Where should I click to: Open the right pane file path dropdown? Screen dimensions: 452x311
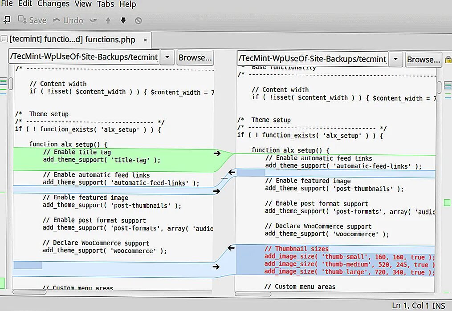[395, 59]
